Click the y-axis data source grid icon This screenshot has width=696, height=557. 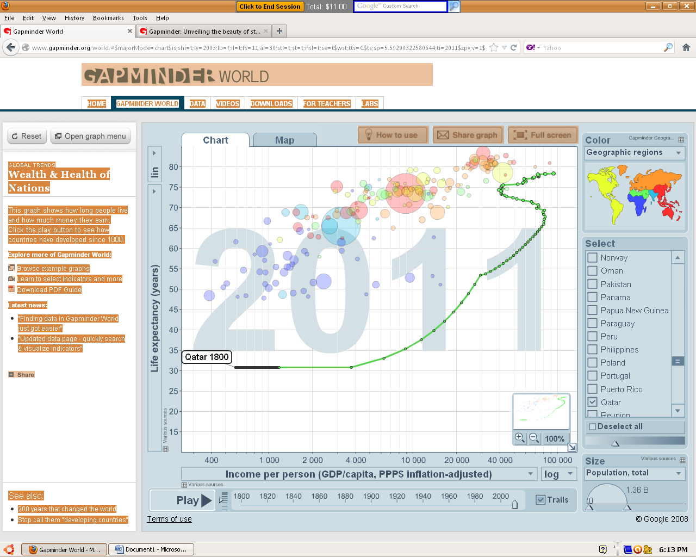(165, 449)
